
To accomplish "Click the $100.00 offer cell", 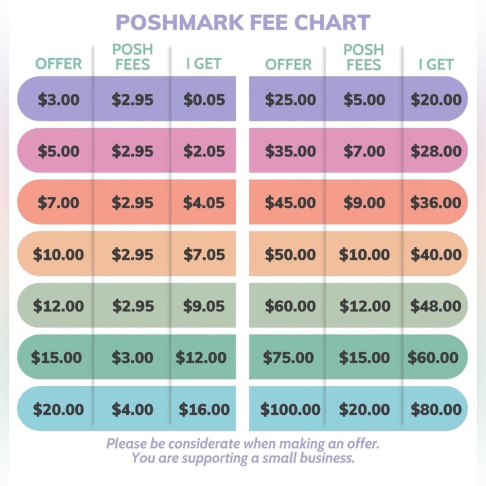I will click(x=291, y=409).
